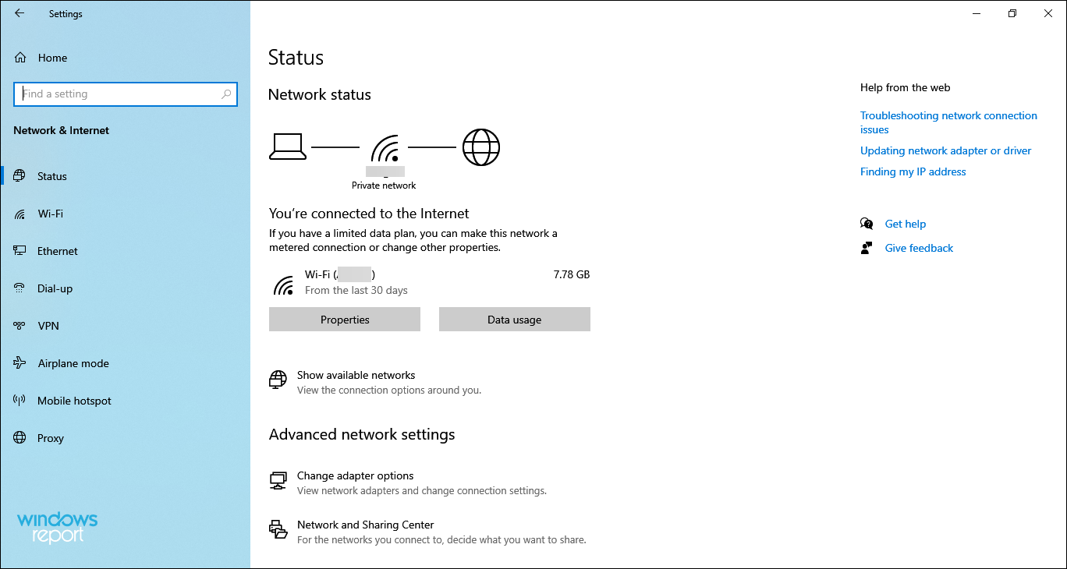This screenshot has height=569, width=1067.
Task: Open Properties for the Wi-Fi connection
Action: point(344,319)
